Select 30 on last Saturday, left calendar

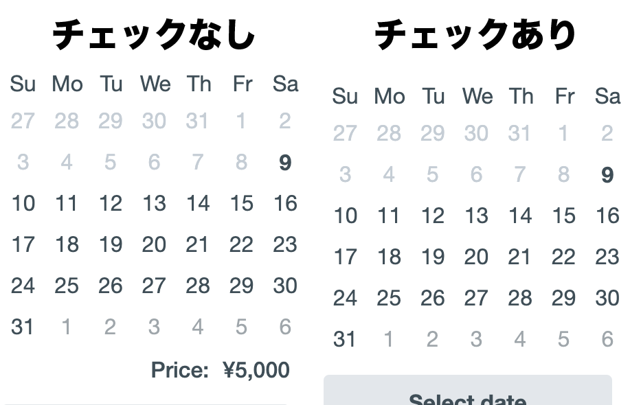pyautogui.click(x=285, y=286)
